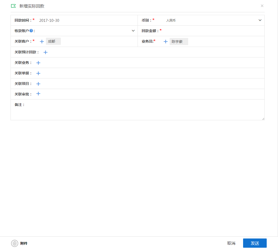
Task: Open the 收款账户 account dropdown
Action: coord(133,31)
